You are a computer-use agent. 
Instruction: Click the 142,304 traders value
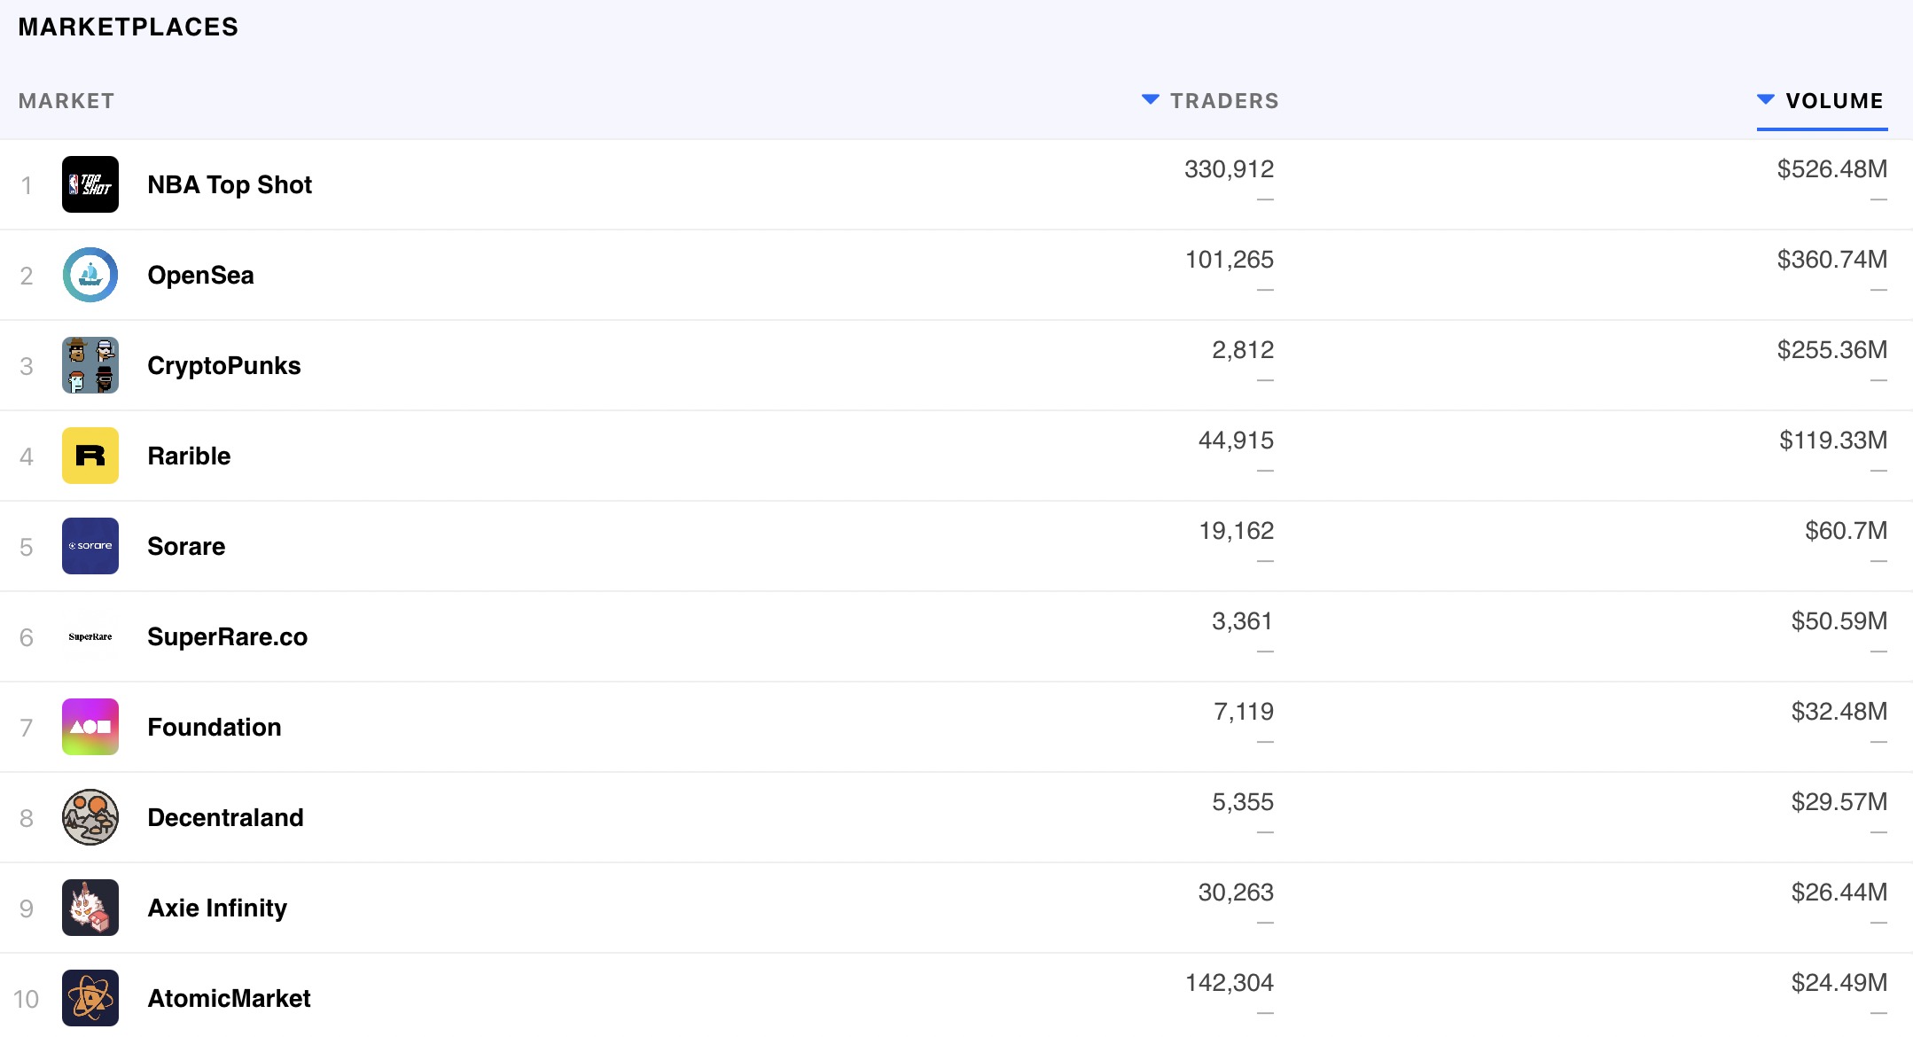[1230, 983]
